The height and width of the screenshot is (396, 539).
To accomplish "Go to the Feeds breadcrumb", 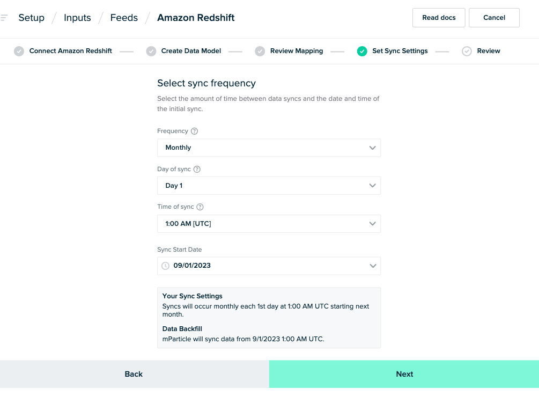I will click(124, 18).
